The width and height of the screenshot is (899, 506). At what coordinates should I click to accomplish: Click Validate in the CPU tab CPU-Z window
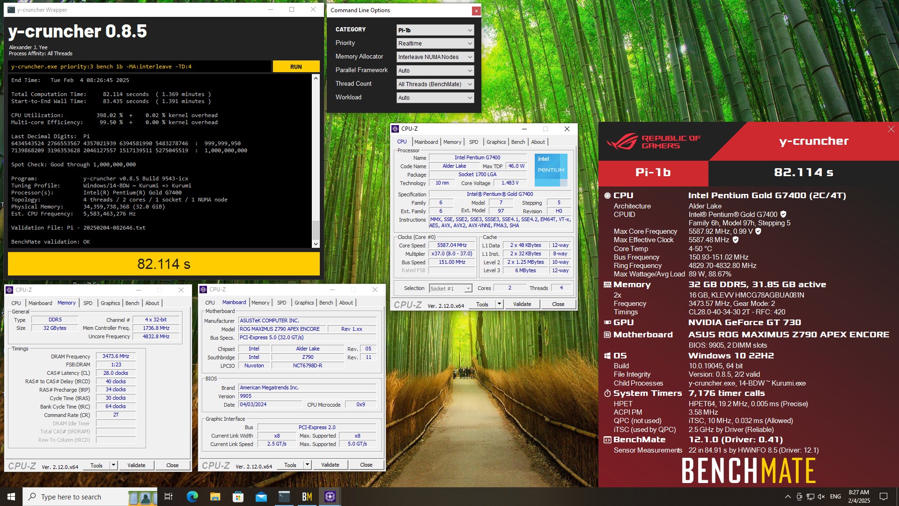pyautogui.click(x=522, y=304)
